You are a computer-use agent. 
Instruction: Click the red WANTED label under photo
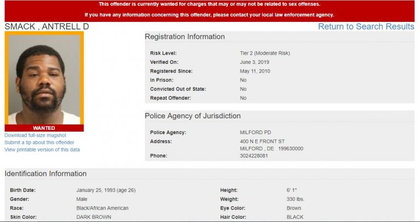click(44, 128)
